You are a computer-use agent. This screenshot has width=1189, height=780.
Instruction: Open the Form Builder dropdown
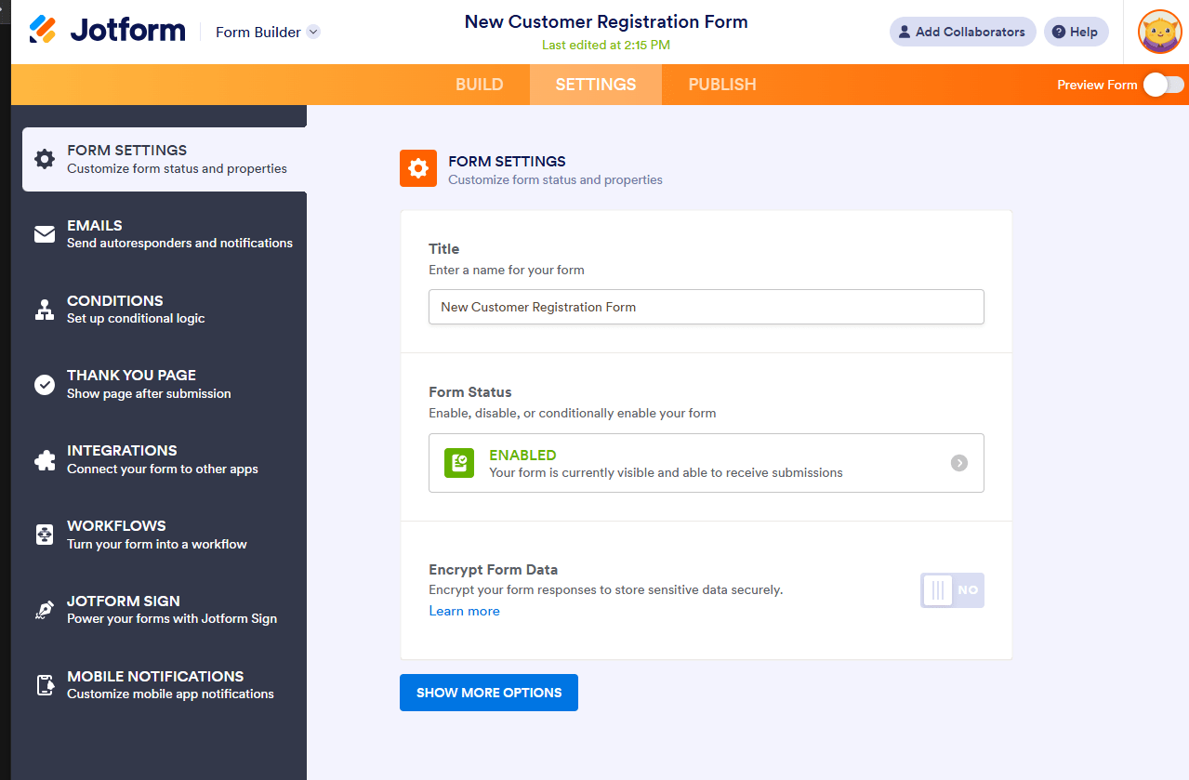pyautogui.click(x=268, y=32)
